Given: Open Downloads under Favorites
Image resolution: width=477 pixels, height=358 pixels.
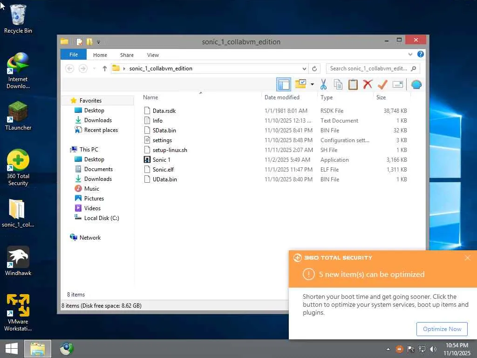Looking at the screenshot, I should click(x=98, y=120).
